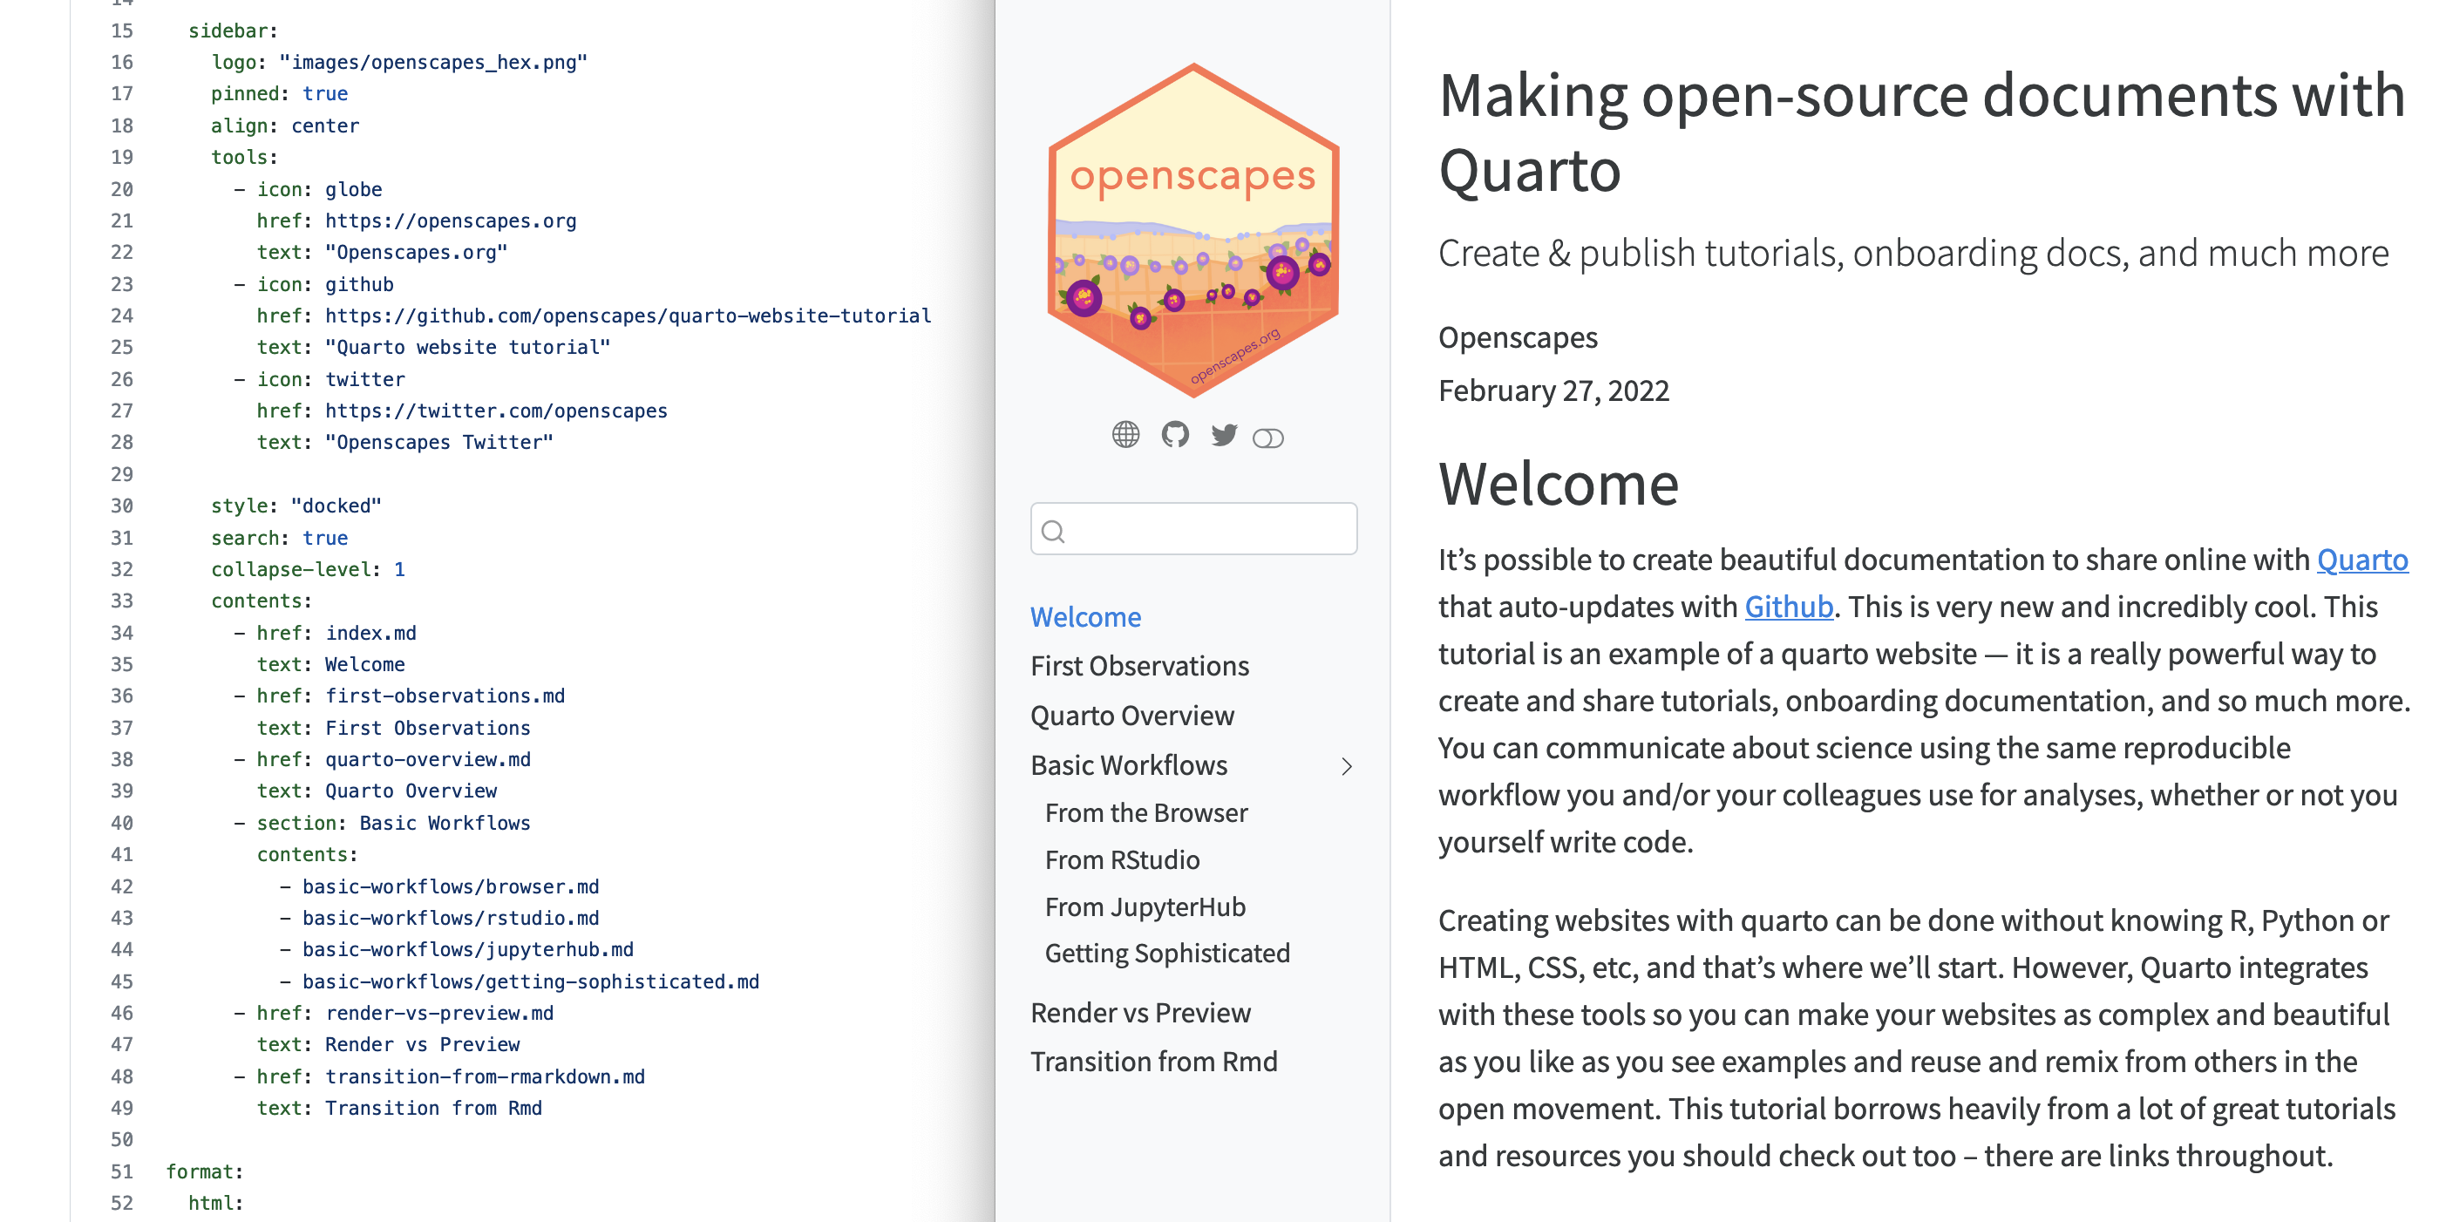Click the 'Welcome' section heading

tap(1559, 483)
